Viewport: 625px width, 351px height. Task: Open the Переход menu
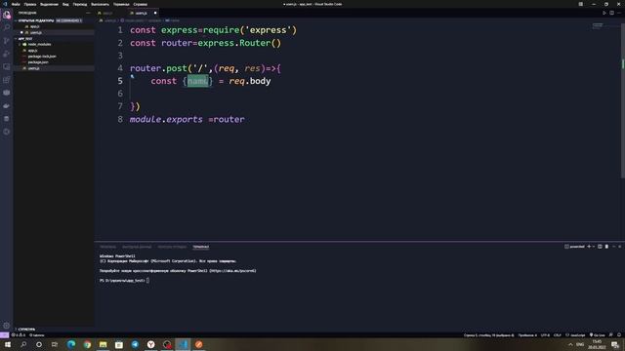[80, 4]
